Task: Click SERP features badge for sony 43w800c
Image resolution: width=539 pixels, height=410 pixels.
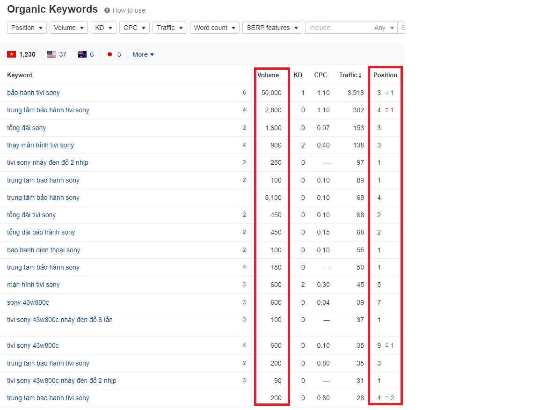Action: point(244,302)
